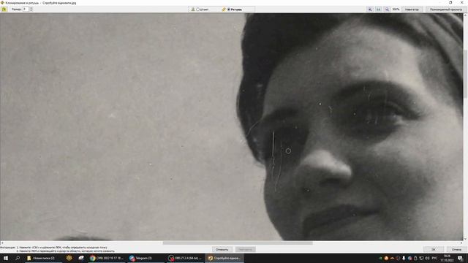Click the Отмена (Cancel) button
Screen dimensions: 468x263
point(456,249)
